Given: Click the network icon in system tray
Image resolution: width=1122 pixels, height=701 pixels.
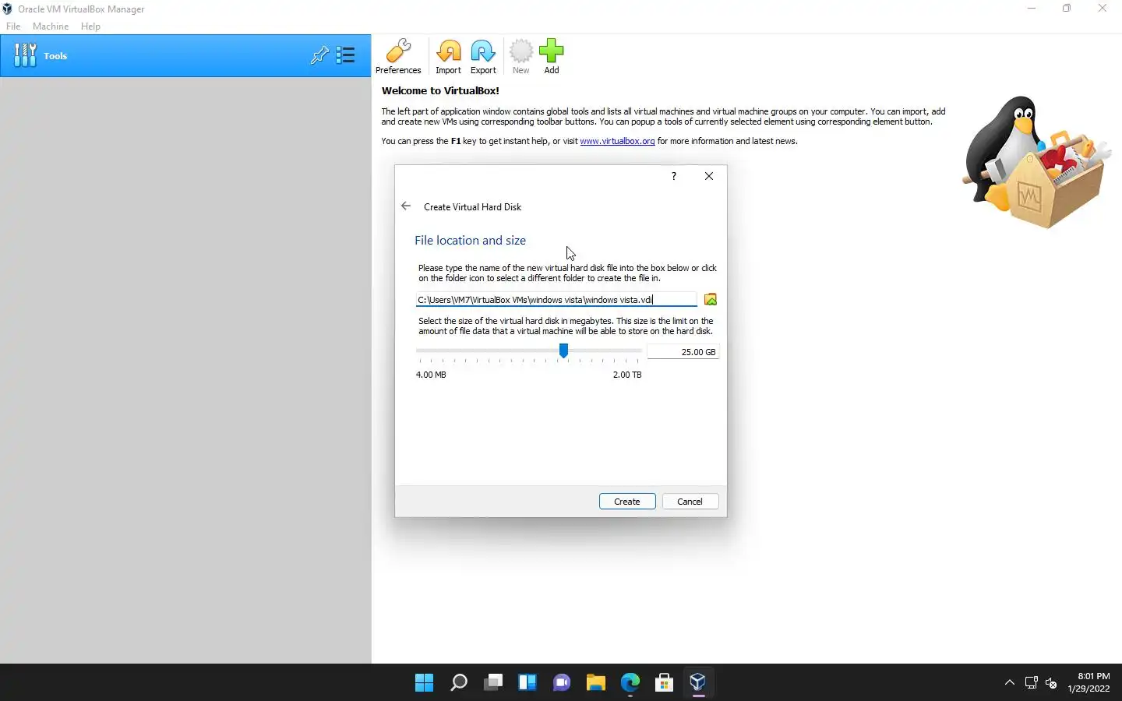Looking at the screenshot, I should click(x=1031, y=683).
